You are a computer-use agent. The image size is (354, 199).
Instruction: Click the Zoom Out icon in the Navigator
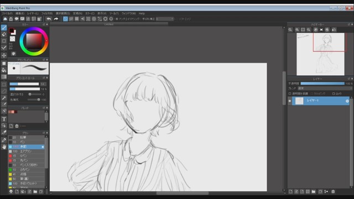point(309,30)
